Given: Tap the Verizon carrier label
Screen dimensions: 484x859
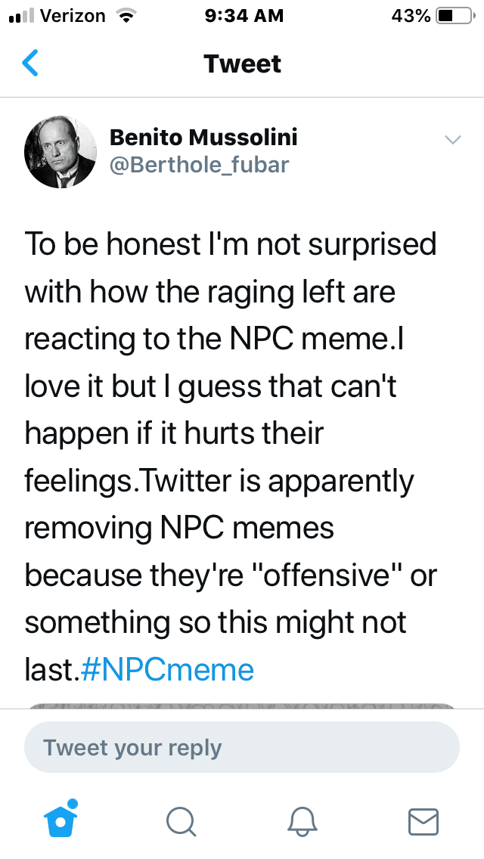Looking at the screenshot, I should click(x=73, y=16).
